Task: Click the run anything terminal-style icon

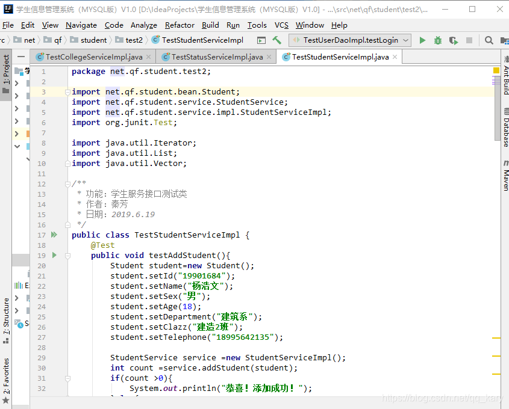Action: (x=261, y=40)
